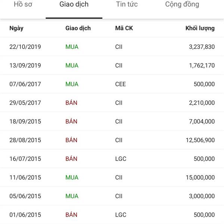
Task: Click MUA label in the 07/06/2017 row
Action: pos(72,84)
